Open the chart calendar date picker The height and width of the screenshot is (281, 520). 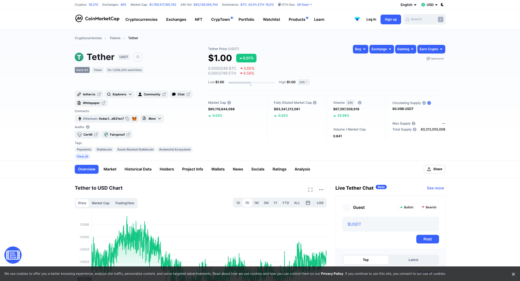[308, 203]
